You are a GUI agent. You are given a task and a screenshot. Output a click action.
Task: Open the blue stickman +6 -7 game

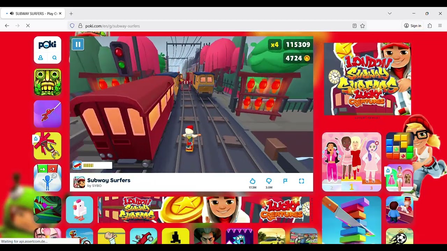pos(47,178)
